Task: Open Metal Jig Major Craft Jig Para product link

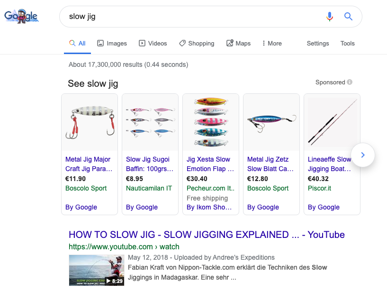Action: pos(89,164)
